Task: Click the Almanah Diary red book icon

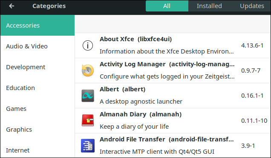Action: click(x=88, y=121)
